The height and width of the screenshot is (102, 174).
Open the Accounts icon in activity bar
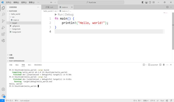point(3,89)
